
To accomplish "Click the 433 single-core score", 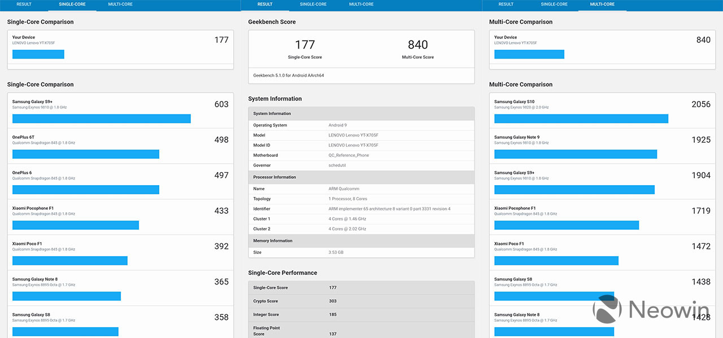I will click(221, 211).
